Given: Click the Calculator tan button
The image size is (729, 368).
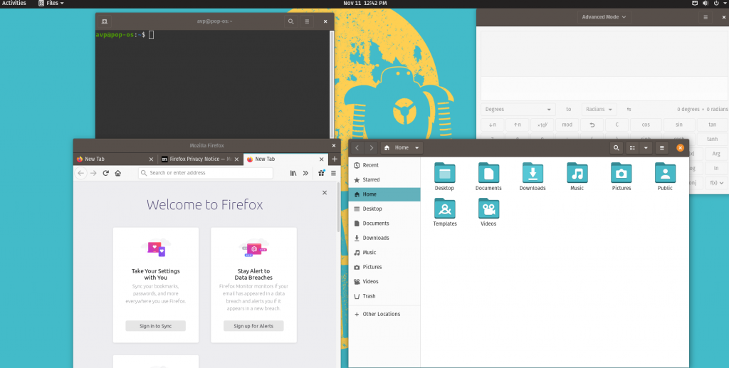Looking at the screenshot, I should (x=712, y=125).
